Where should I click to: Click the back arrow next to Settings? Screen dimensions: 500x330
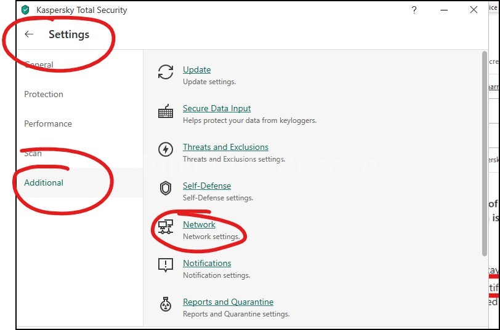tap(29, 34)
